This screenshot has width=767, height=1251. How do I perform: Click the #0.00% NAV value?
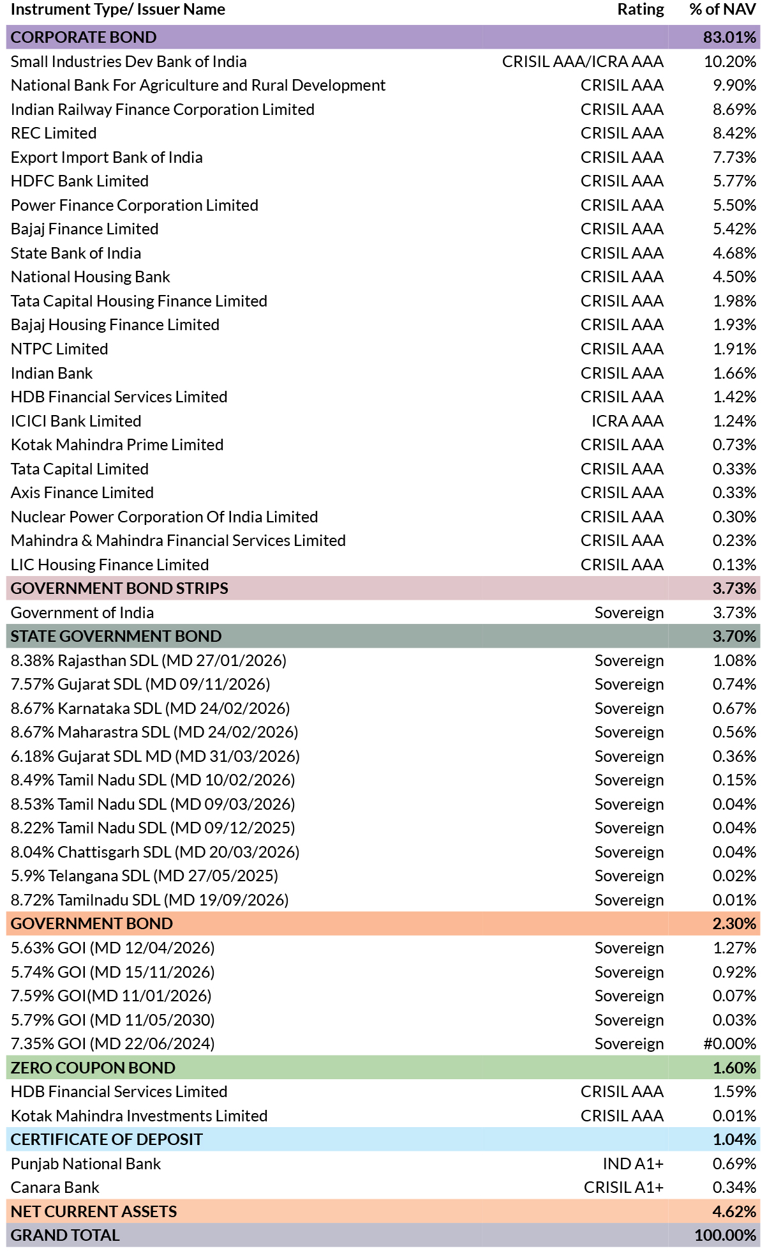click(730, 1043)
